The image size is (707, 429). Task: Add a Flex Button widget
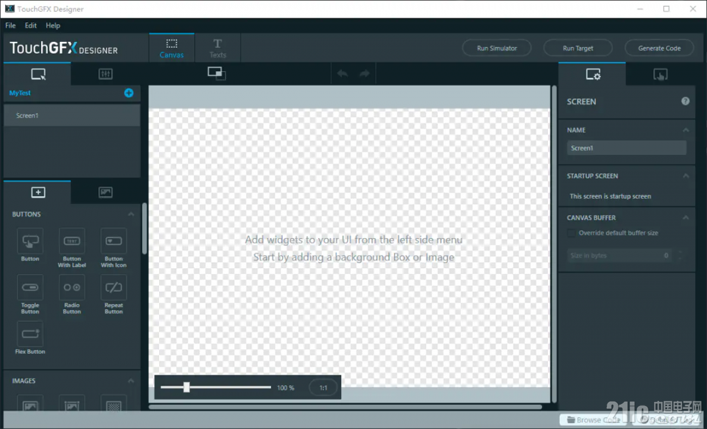coord(30,334)
